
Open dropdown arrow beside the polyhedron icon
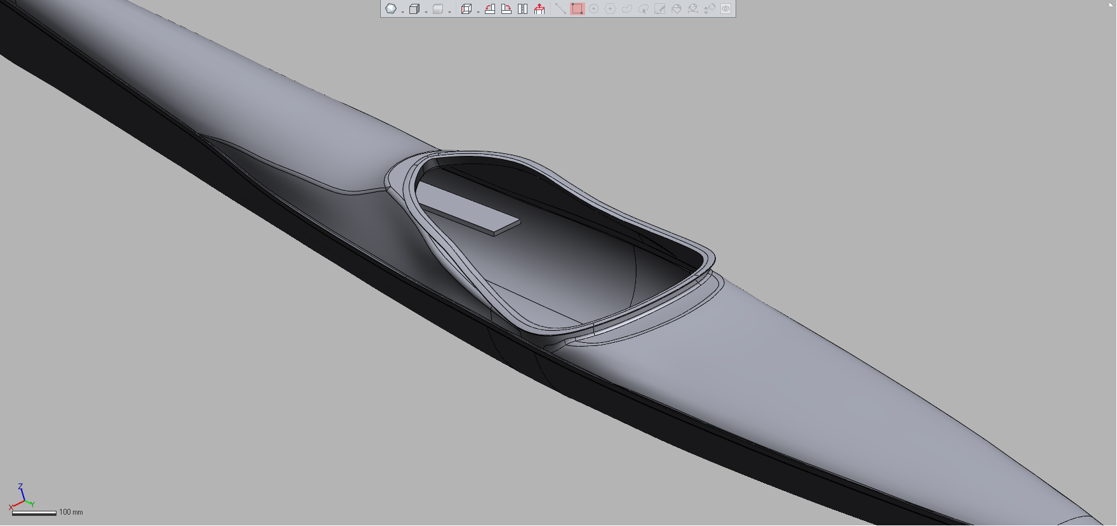click(x=402, y=11)
